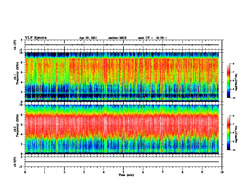Click the "5" tick on ch.1(V) axis

[22, 40]
